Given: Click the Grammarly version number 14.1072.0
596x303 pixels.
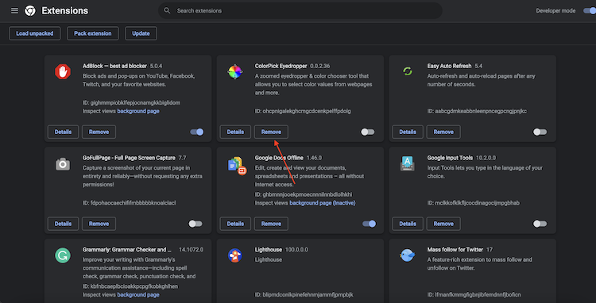Looking at the screenshot, I should pos(192,250).
